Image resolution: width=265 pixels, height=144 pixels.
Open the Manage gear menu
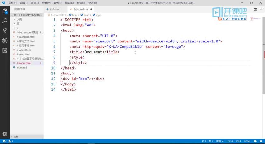(5, 134)
